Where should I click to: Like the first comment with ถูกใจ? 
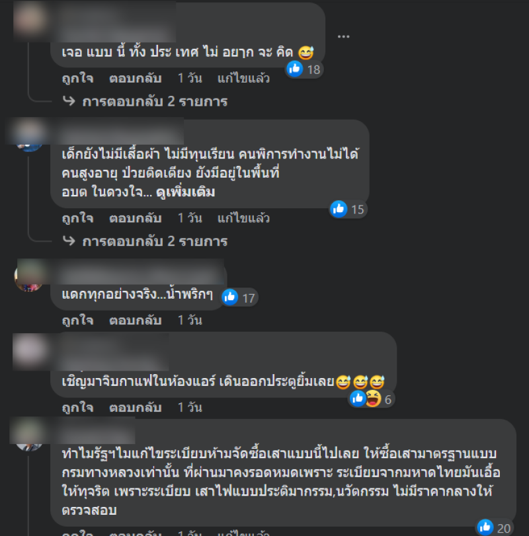[x=77, y=78]
